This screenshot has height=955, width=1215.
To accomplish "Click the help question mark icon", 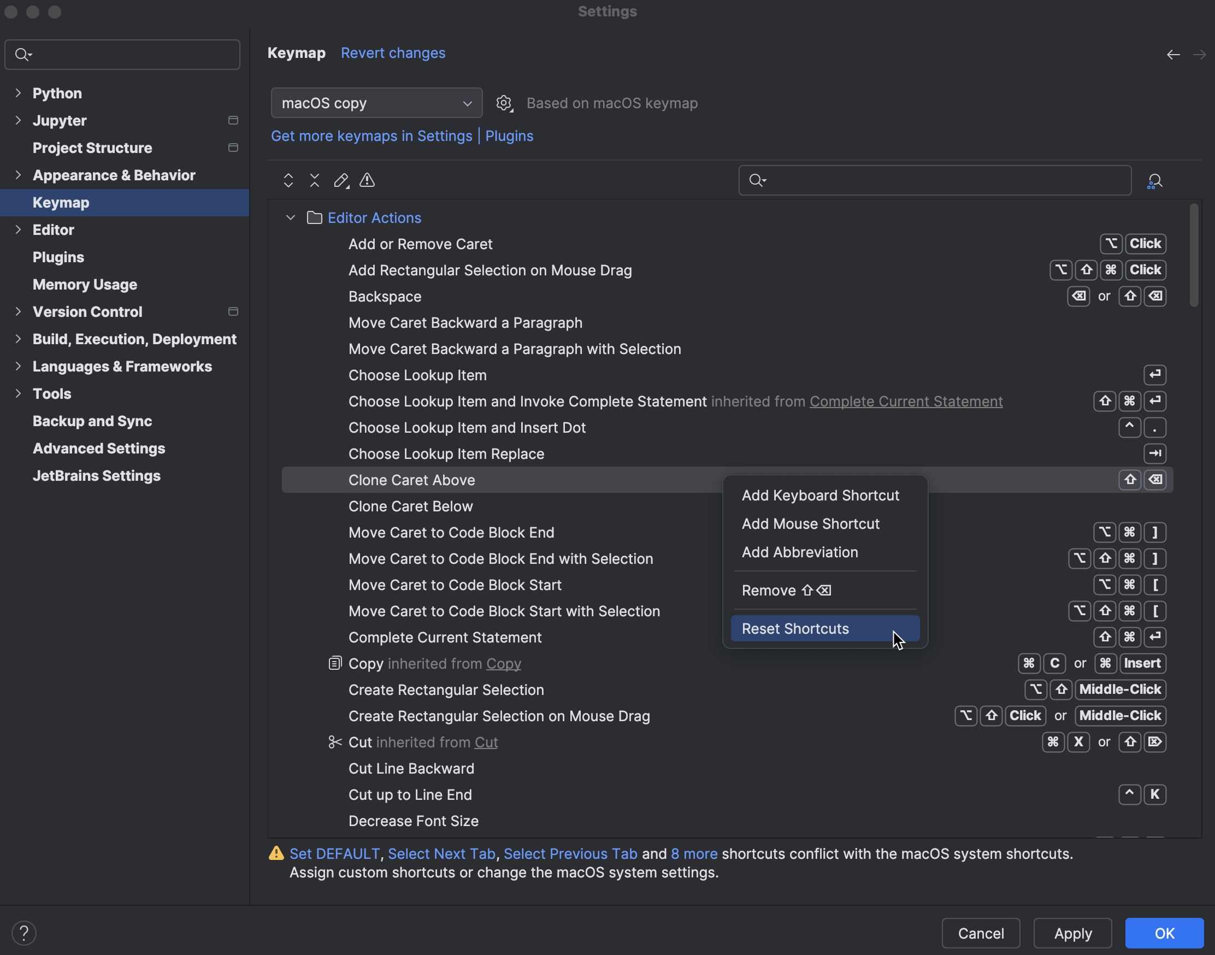I will [x=24, y=932].
